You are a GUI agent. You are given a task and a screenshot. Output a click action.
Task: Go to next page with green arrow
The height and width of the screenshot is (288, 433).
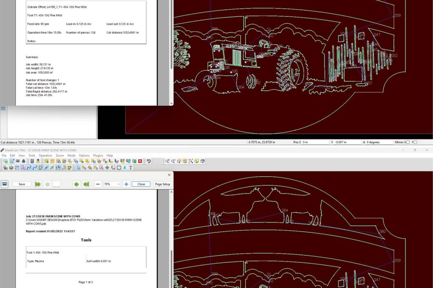77,184
